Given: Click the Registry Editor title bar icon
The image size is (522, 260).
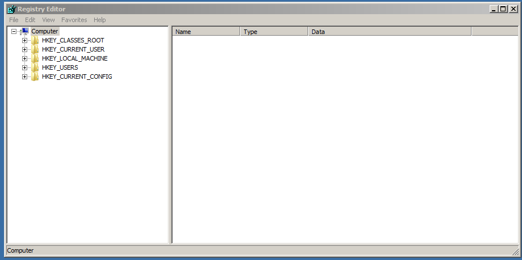Looking at the screenshot, I should 12,9.
